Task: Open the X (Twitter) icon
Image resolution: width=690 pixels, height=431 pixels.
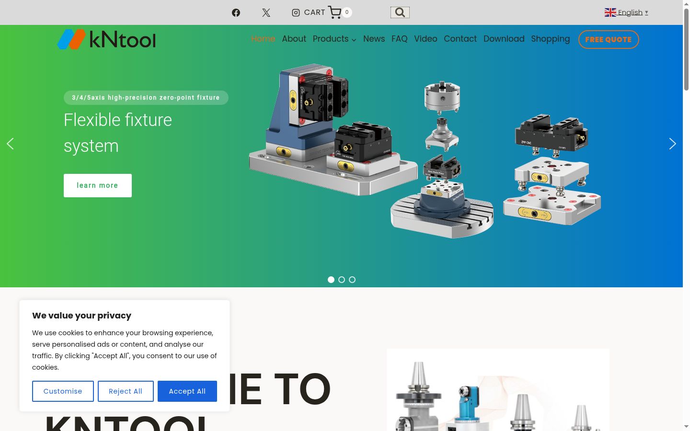Action: (266, 12)
